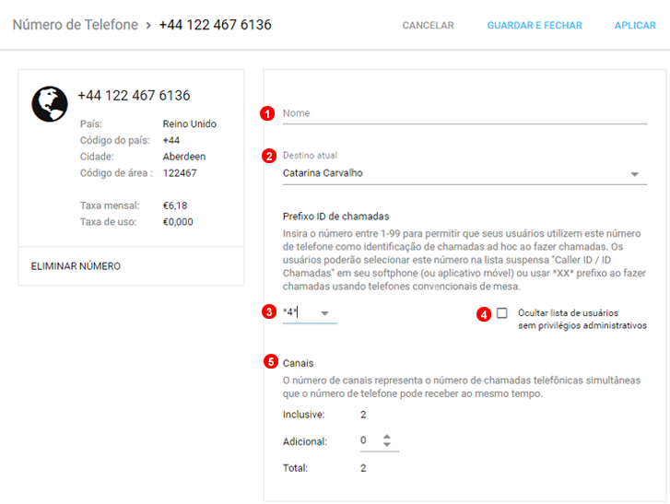Click the red marker number 4
670x504 pixels.
[x=483, y=313]
